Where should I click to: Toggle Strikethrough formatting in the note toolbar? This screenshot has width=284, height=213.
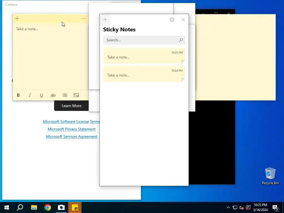[x=53, y=95]
